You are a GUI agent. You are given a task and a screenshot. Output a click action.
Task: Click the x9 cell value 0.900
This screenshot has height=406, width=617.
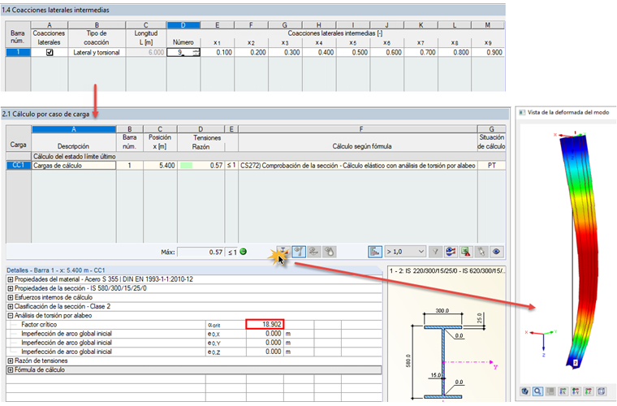pos(488,52)
